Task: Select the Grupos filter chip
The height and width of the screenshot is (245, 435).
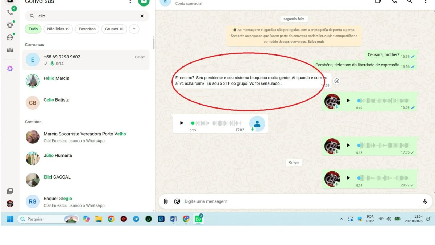Action: (x=114, y=29)
